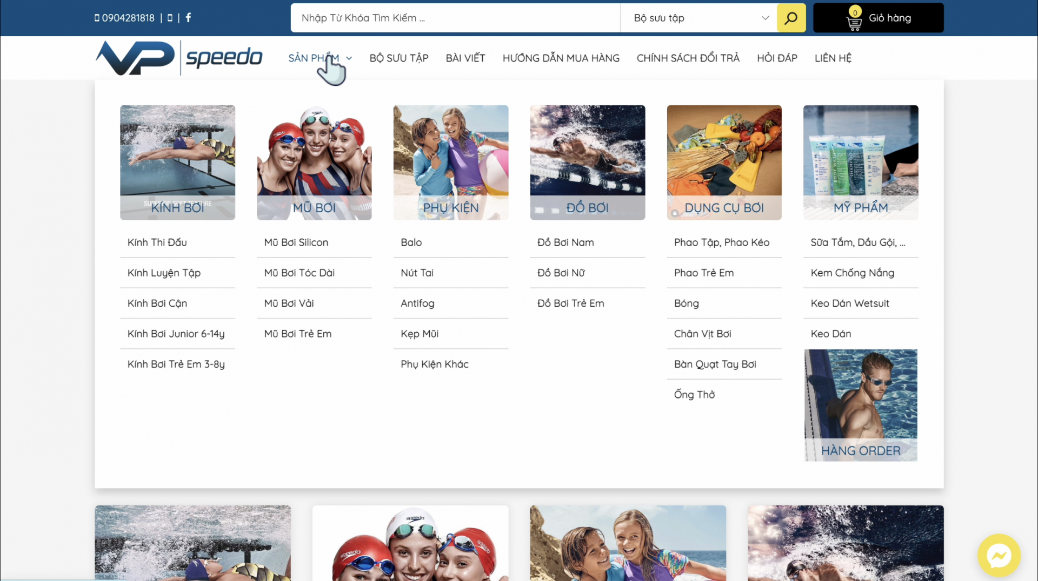This screenshot has height=581, width=1038.
Task: Click the yellow magnifier search button
Action: pos(791,18)
